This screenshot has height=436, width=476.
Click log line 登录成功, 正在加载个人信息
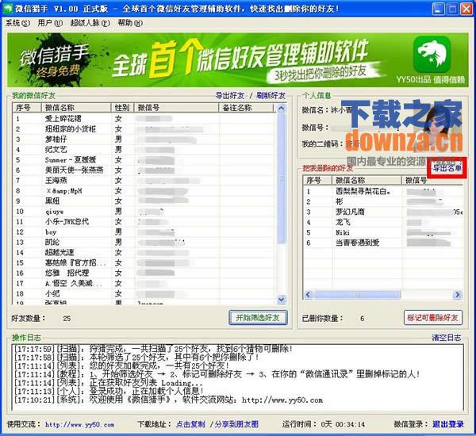(109, 391)
